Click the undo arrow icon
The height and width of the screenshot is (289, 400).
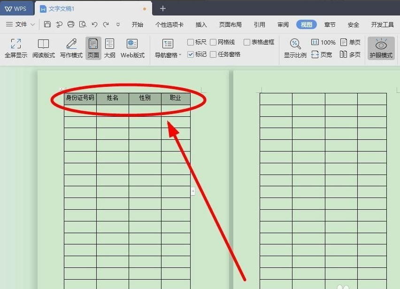tap(93, 23)
